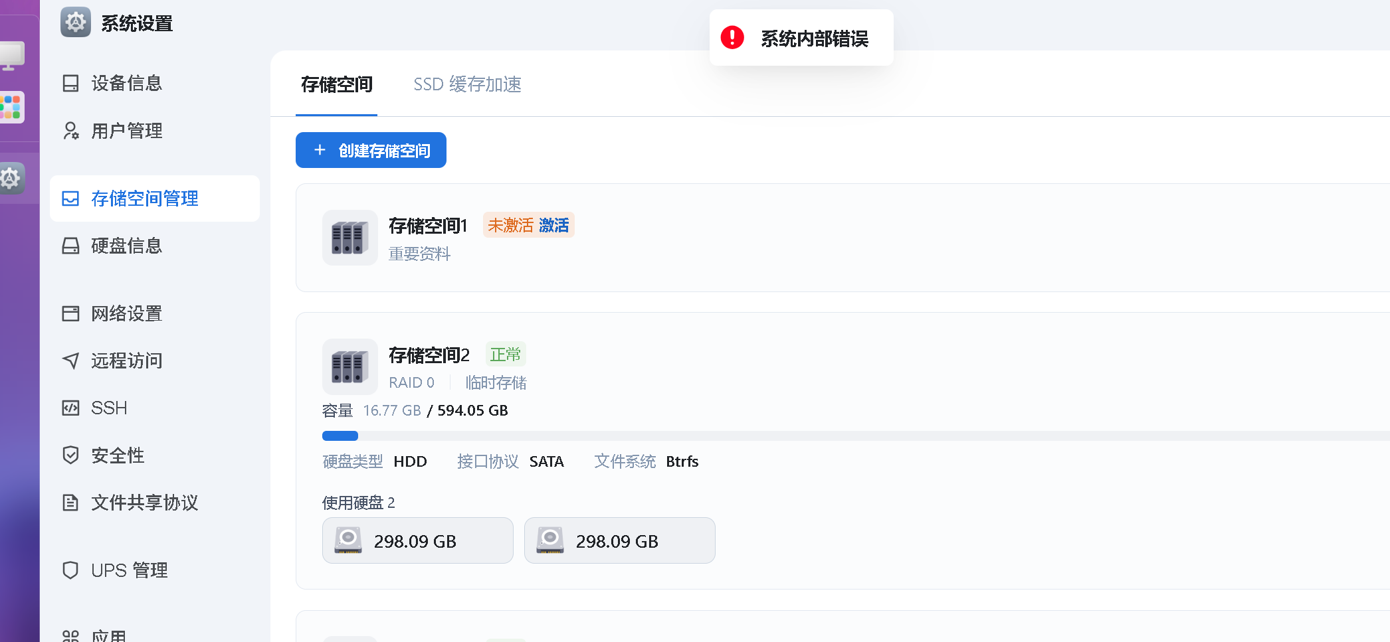Screen dimensions: 1390x642
Task: Click the Storage Management (存储空间管理) tray icon
Action: pos(70,199)
